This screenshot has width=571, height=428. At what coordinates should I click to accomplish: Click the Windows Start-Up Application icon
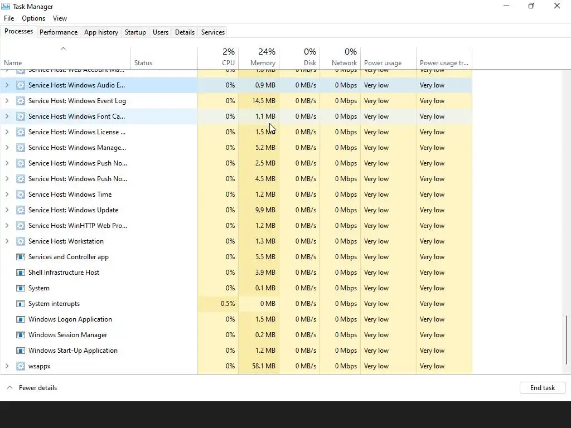tap(21, 351)
